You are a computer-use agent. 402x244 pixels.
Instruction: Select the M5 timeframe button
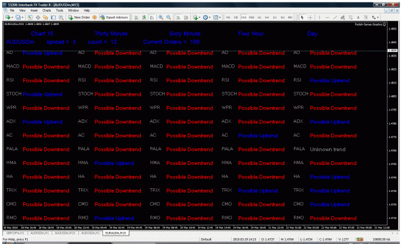236,17
